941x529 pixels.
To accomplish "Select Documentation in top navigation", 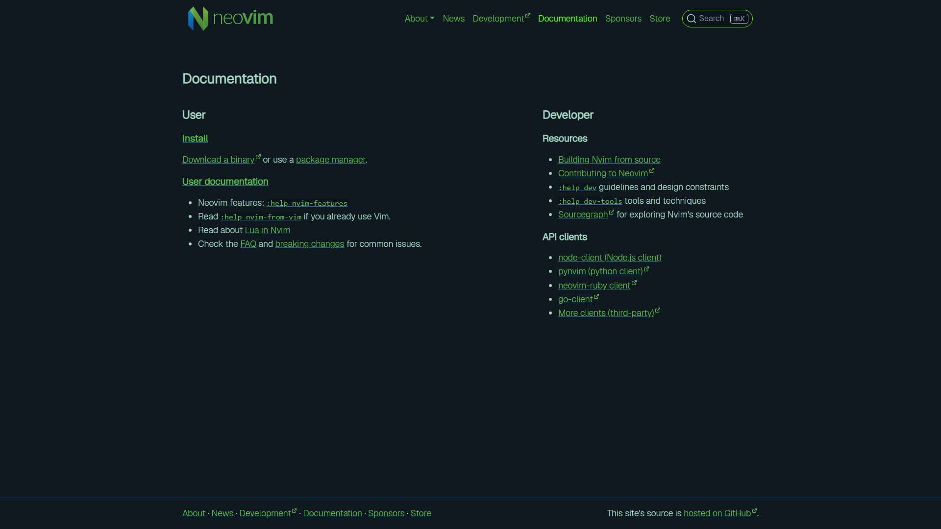I will click(568, 19).
